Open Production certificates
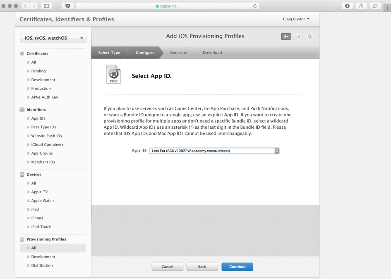The width and height of the screenshot is (391, 279). coord(41,89)
